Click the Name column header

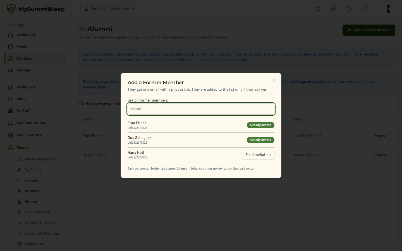(87, 119)
